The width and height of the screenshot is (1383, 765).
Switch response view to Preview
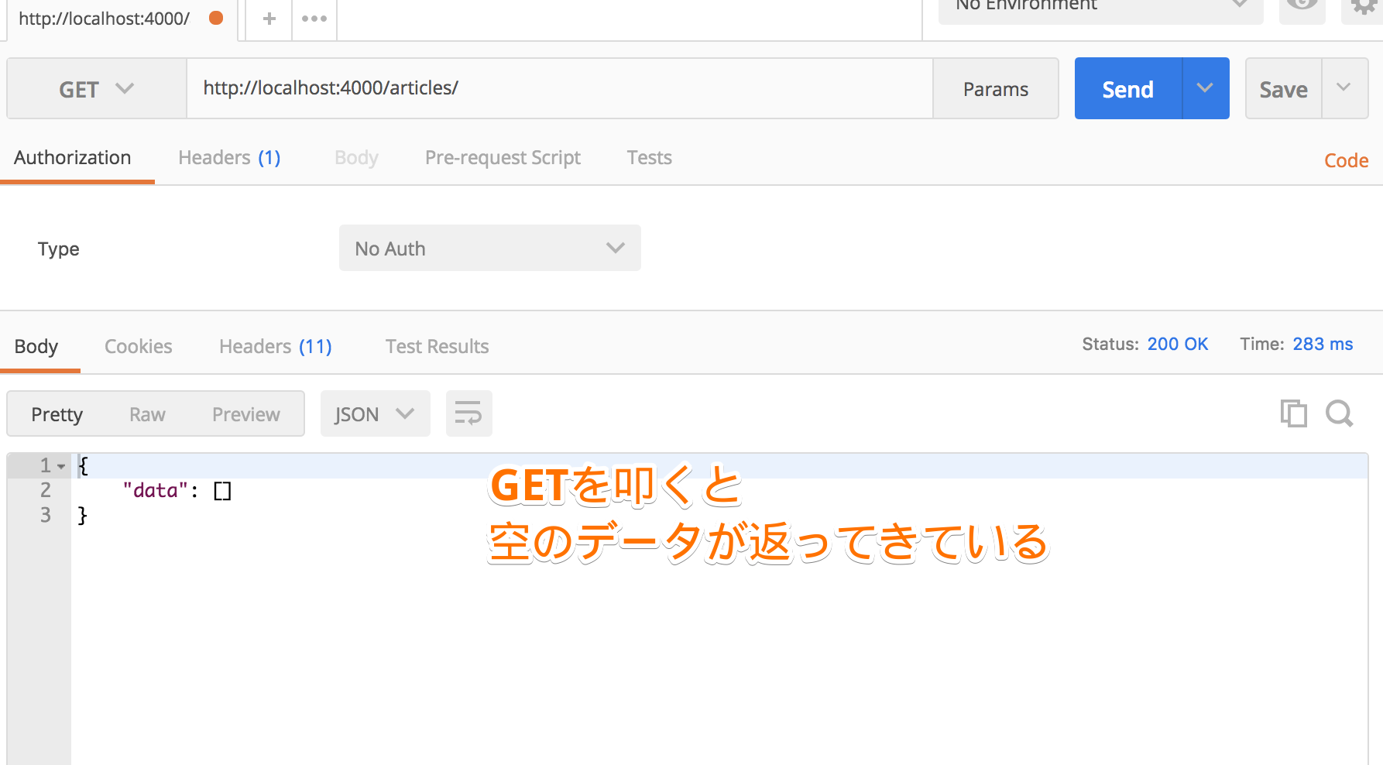246,414
